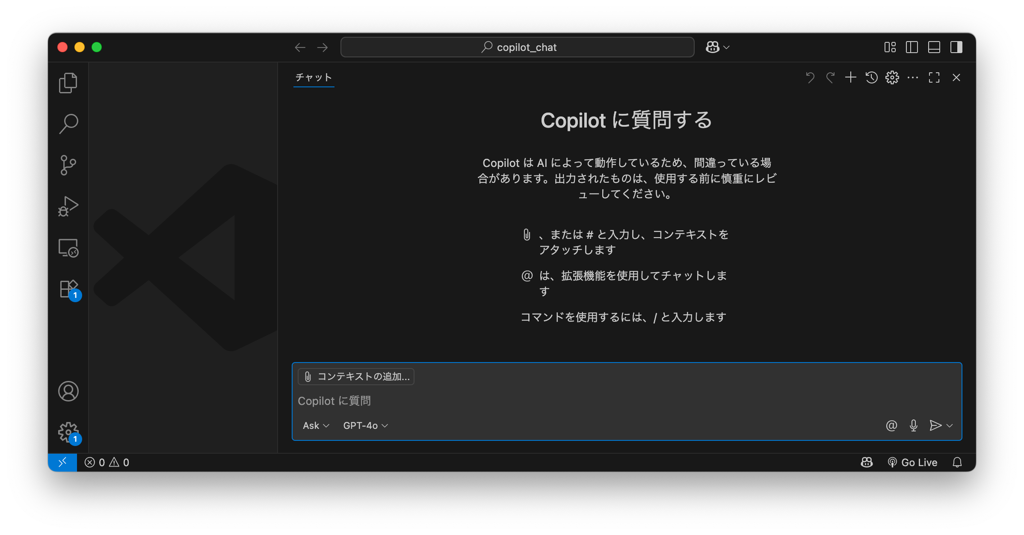Open Customize Layout in title bar

click(x=890, y=47)
